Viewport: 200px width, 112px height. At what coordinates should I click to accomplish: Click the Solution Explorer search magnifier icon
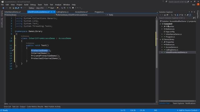point(194,18)
